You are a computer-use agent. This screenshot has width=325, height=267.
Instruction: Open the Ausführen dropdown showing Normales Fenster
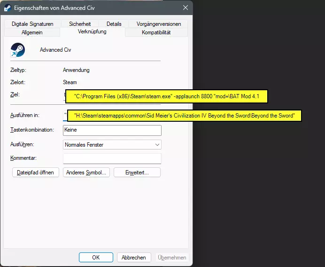[x=112, y=145]
